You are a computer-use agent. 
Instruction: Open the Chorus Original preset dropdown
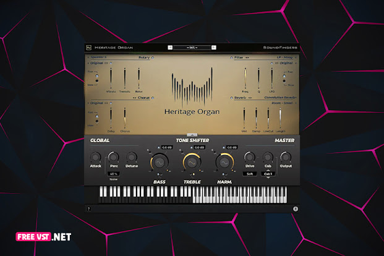(x=96, y=103)
